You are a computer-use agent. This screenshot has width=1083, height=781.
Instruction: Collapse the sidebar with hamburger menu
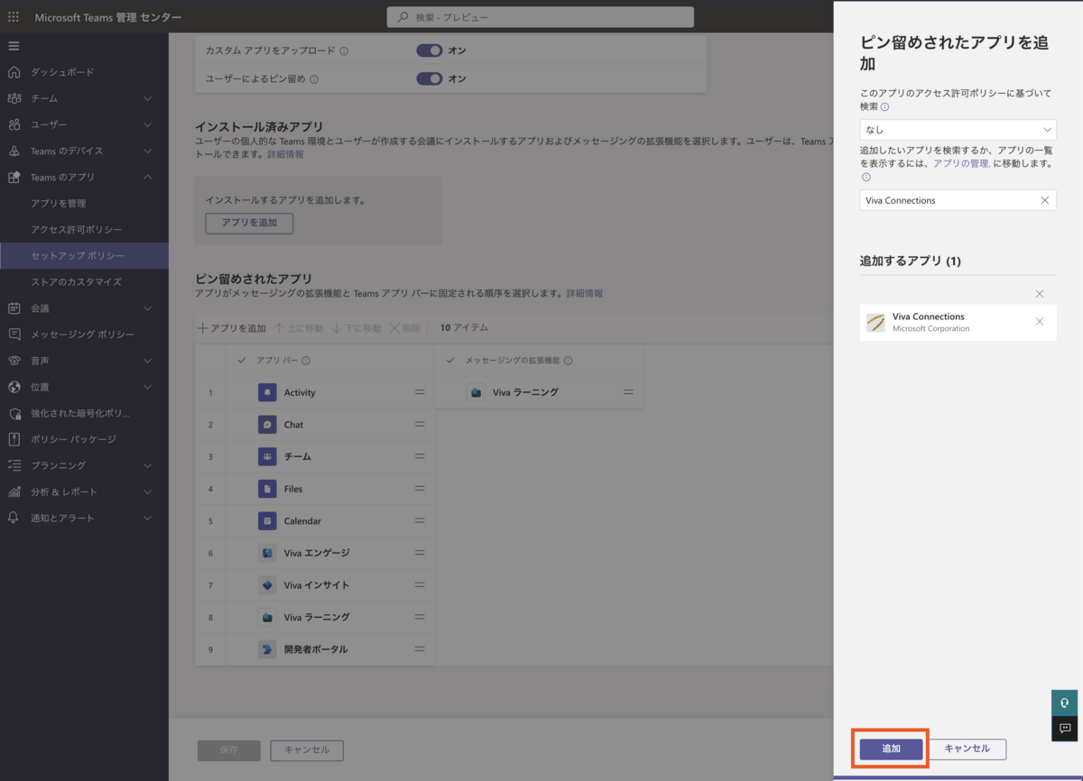(x=14, y=46)
